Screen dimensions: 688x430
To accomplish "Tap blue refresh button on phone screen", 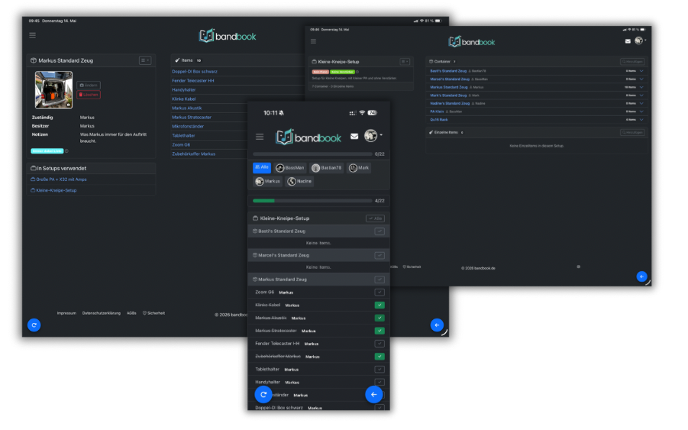I will click(x=263, y=394).
